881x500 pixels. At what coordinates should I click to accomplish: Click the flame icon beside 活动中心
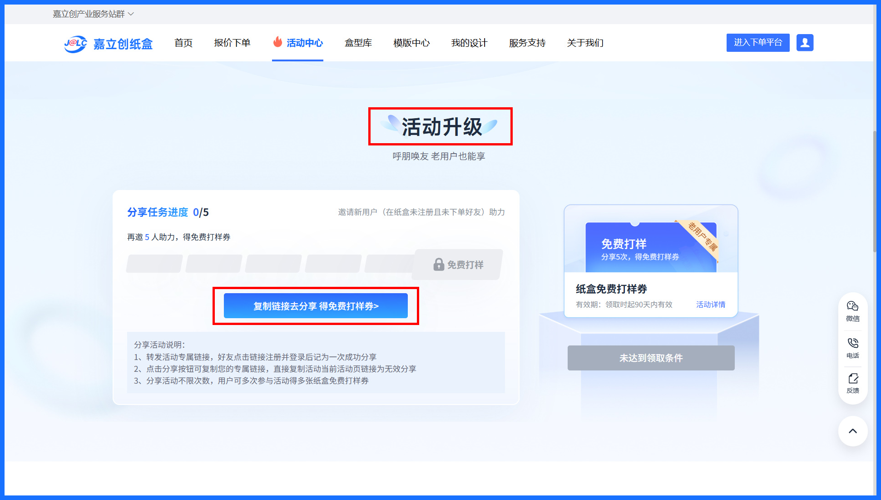click(277, 42)
